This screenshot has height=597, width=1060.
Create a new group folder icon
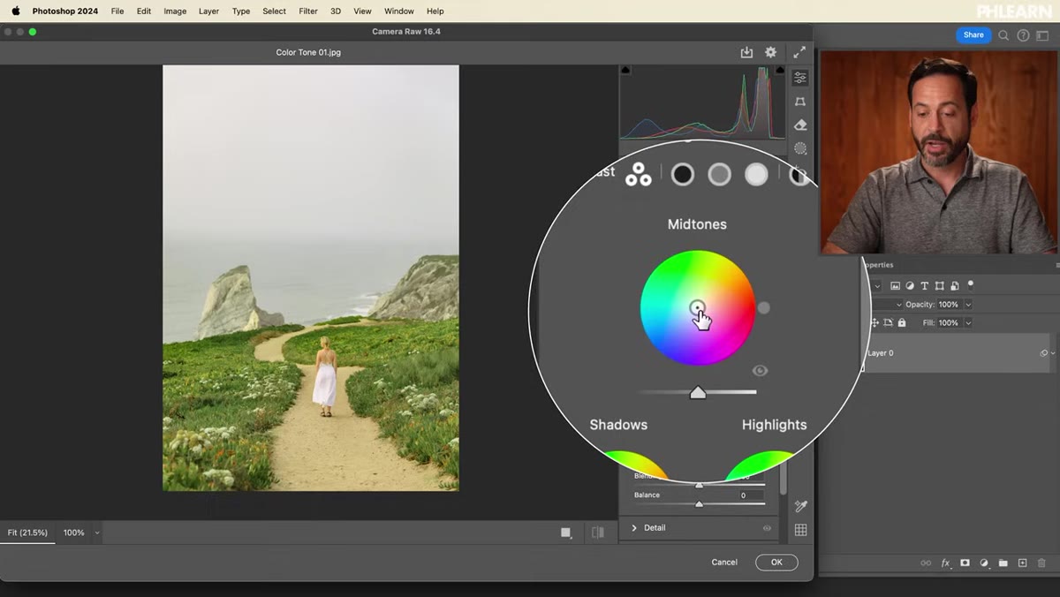[x=1003, y=563]
